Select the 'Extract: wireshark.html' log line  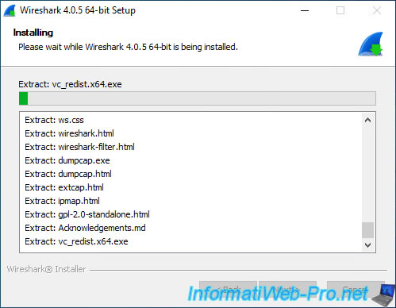tap(69, 133)
